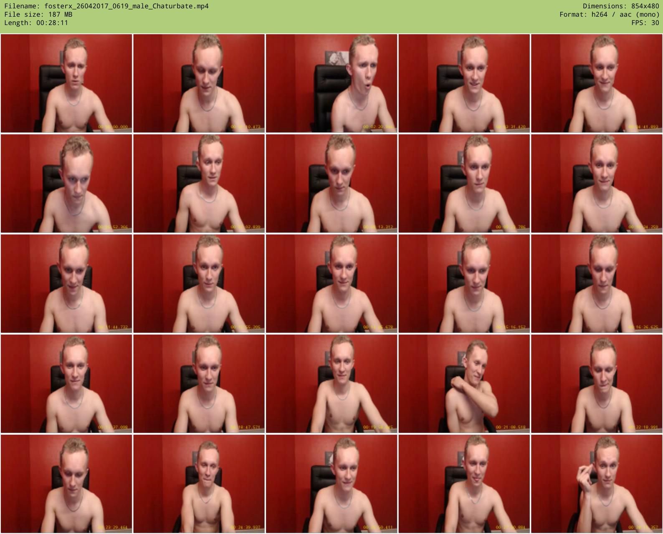663x534 pixels.
Task: Open the thumbnail at 00:08:13.312
Action: point(331,184)
